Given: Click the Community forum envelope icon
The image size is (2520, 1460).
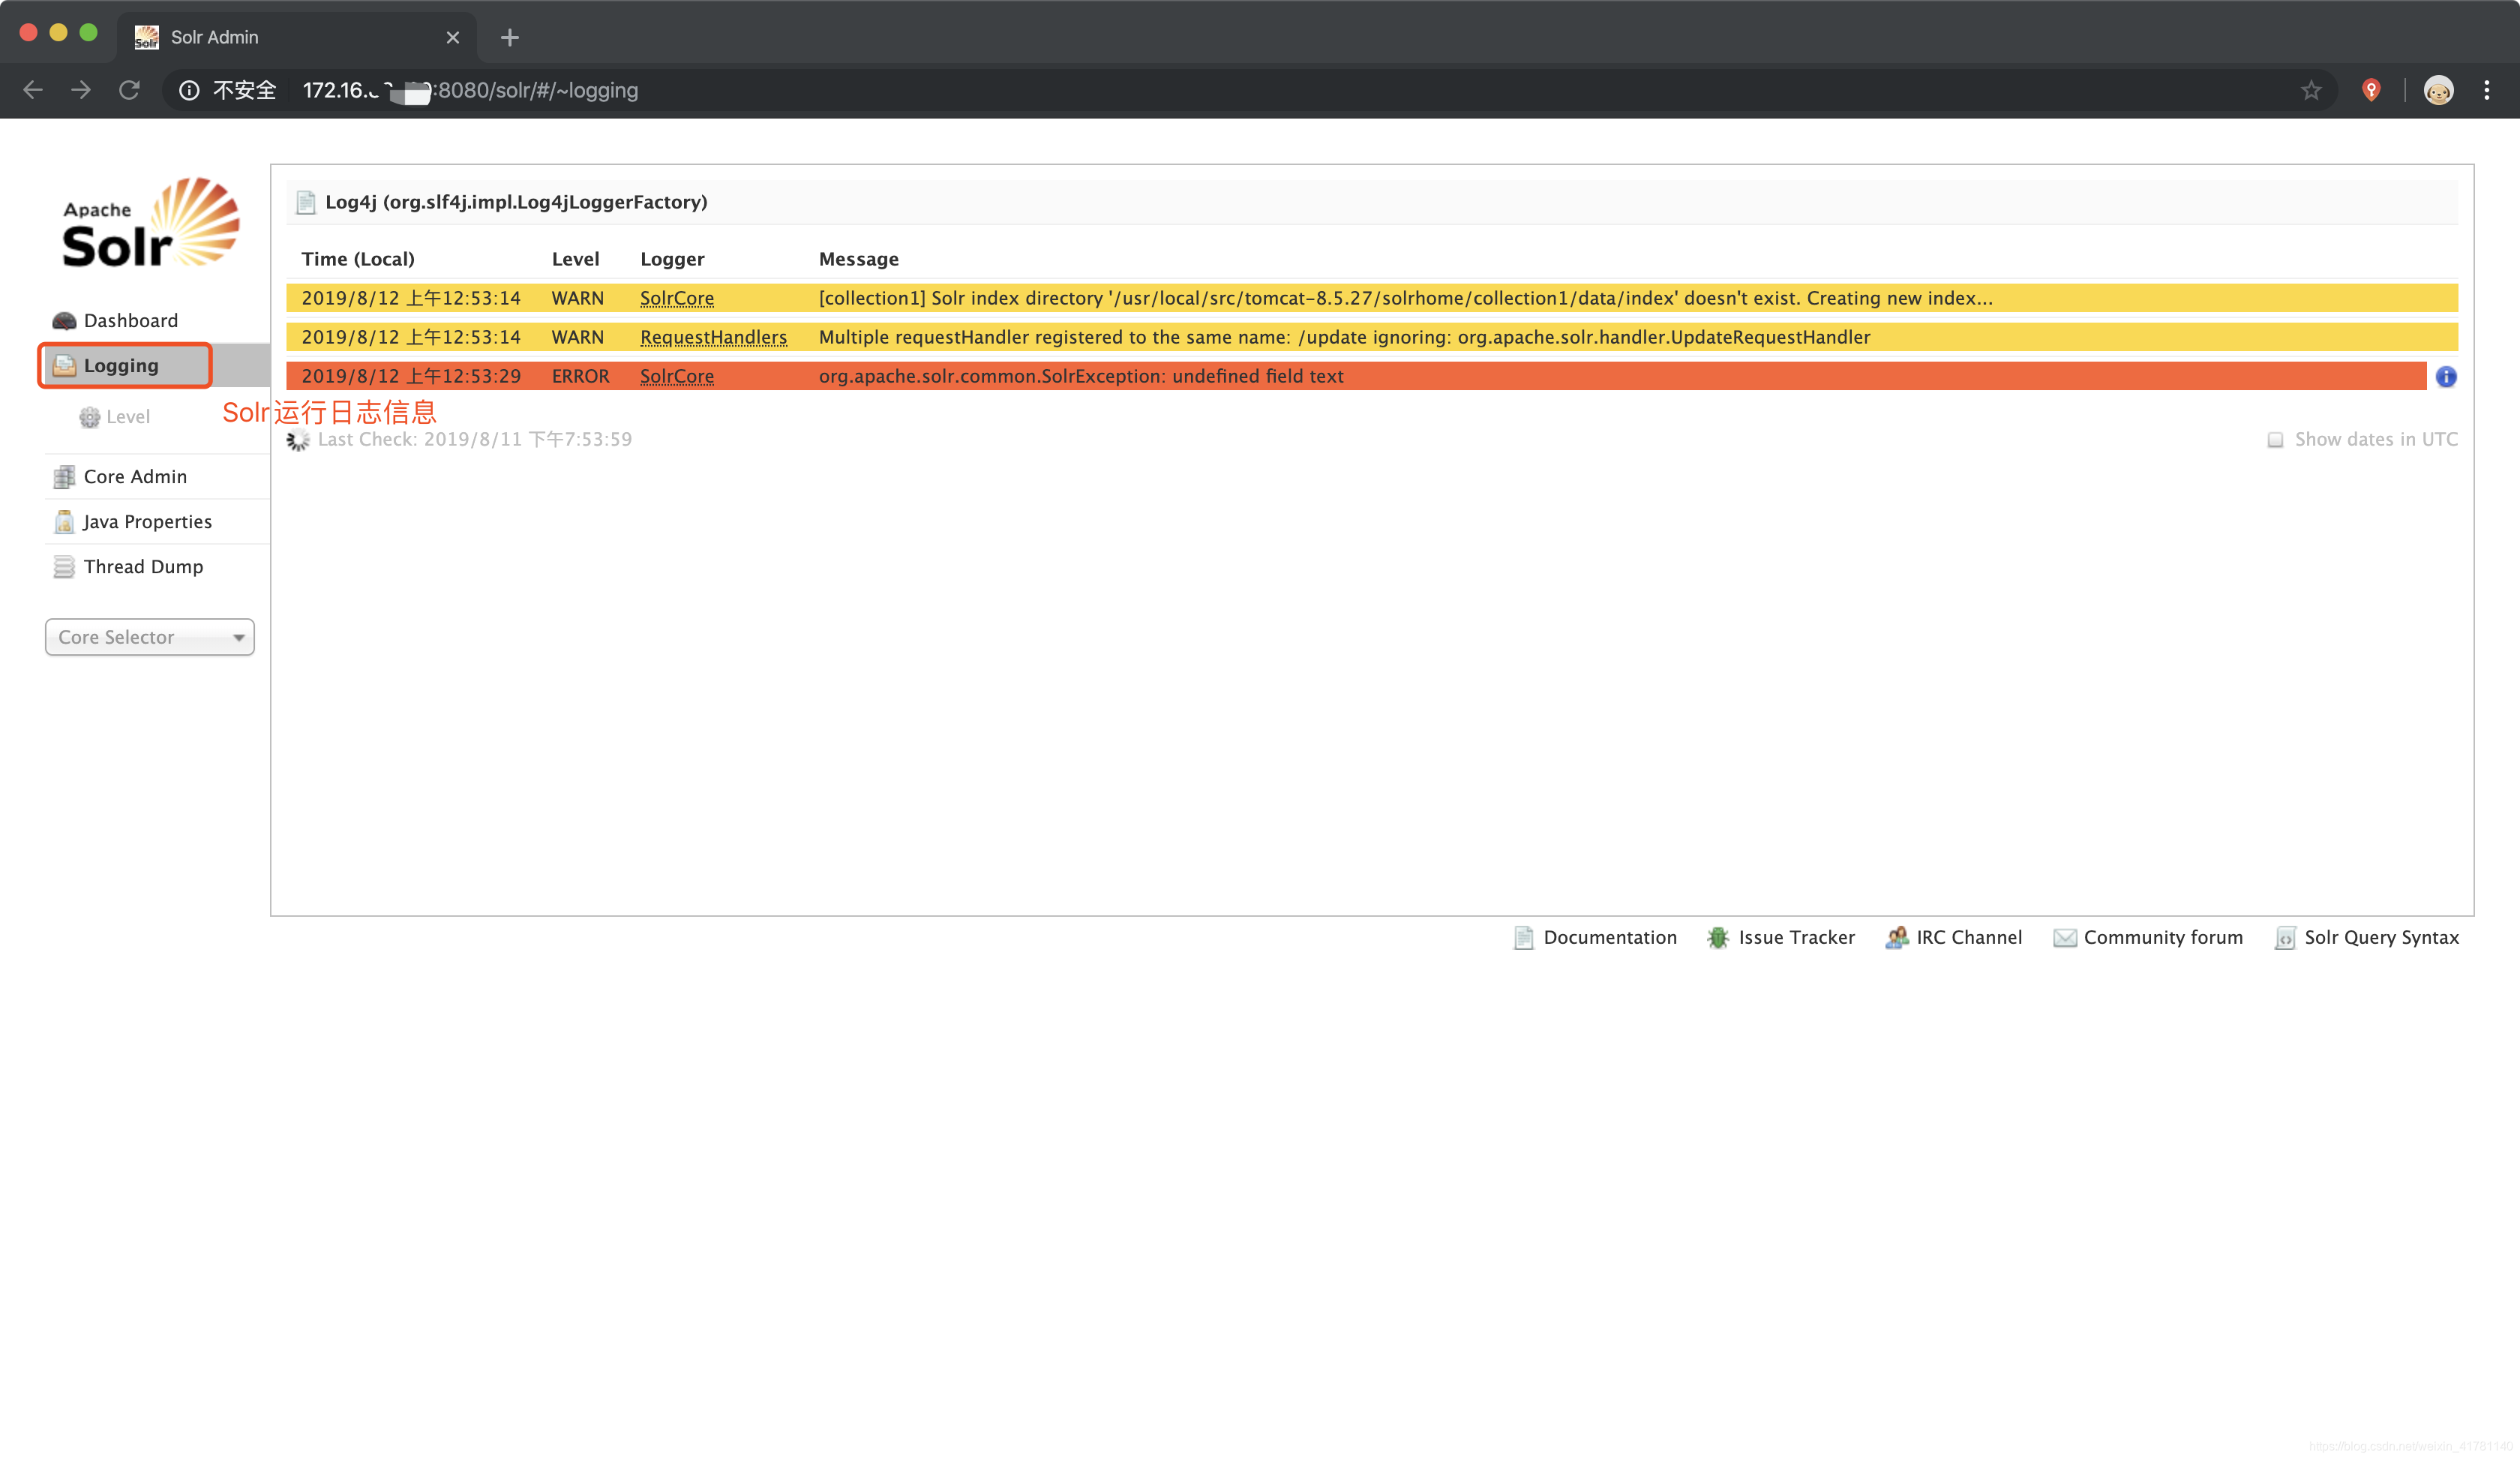Looking at the screenshot, I should point(2065,938).
